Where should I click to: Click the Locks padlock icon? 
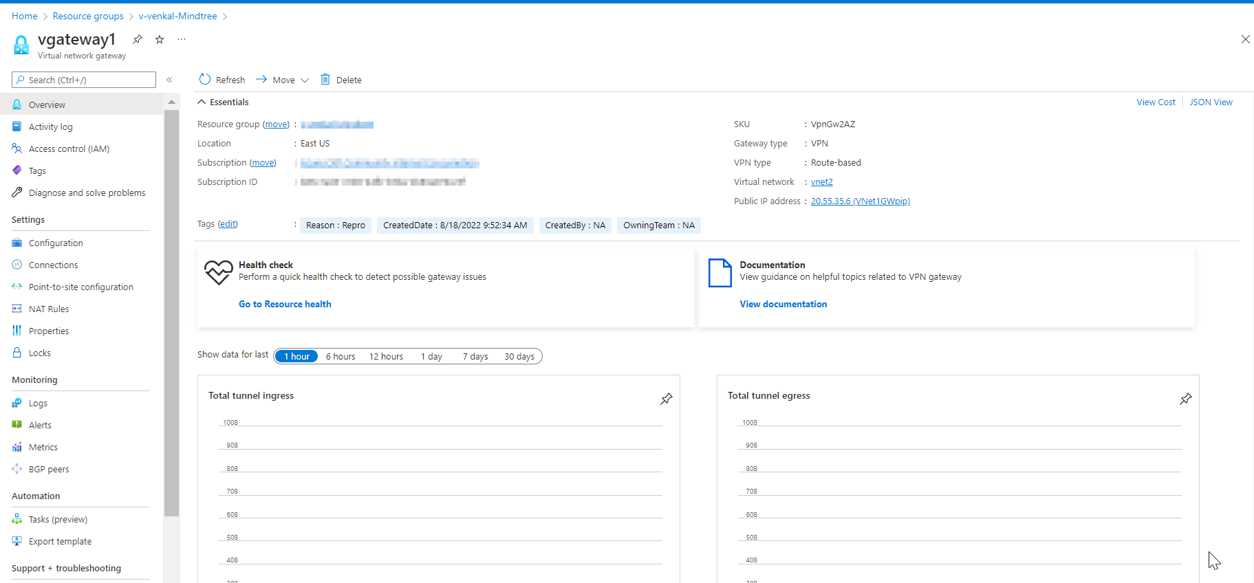[x=17, y=353]
